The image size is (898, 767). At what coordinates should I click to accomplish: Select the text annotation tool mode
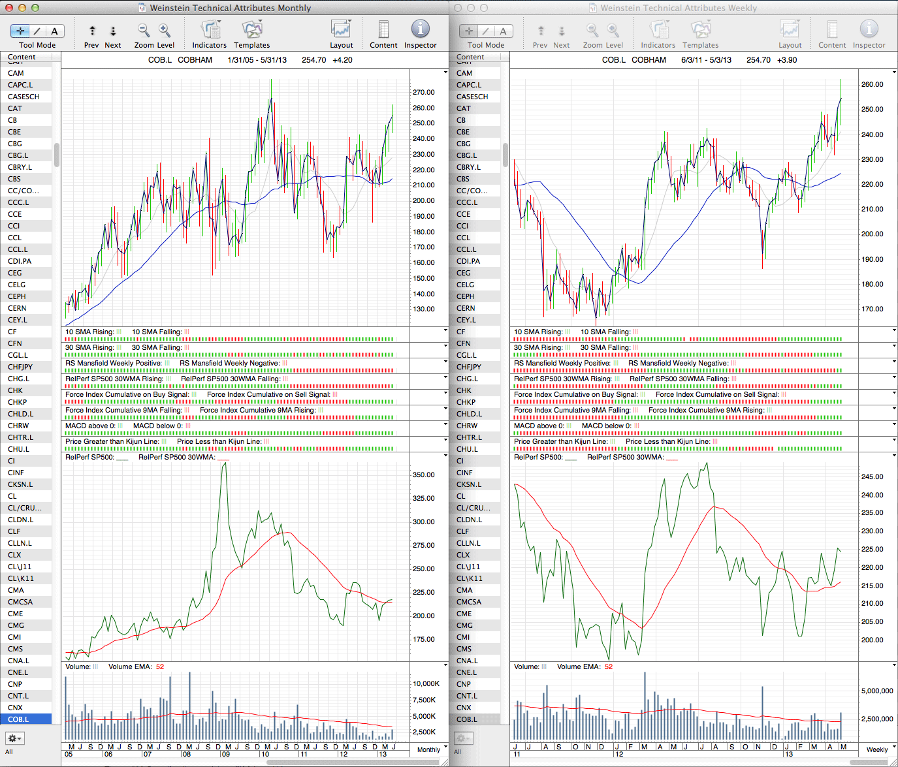pyautogui.click(x=55, y=31)
